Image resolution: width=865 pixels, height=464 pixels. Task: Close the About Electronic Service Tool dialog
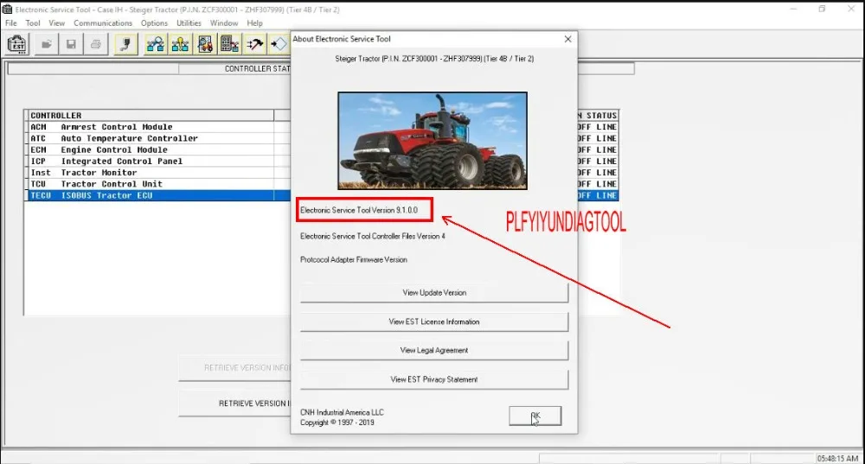coord(567,39)
